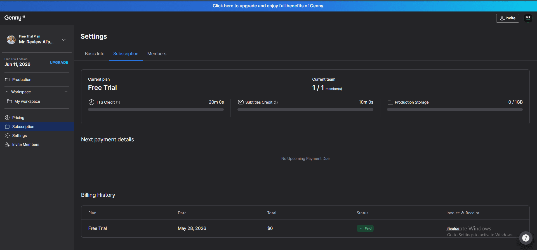Click the Invite Members person icon

click(7, 144)
